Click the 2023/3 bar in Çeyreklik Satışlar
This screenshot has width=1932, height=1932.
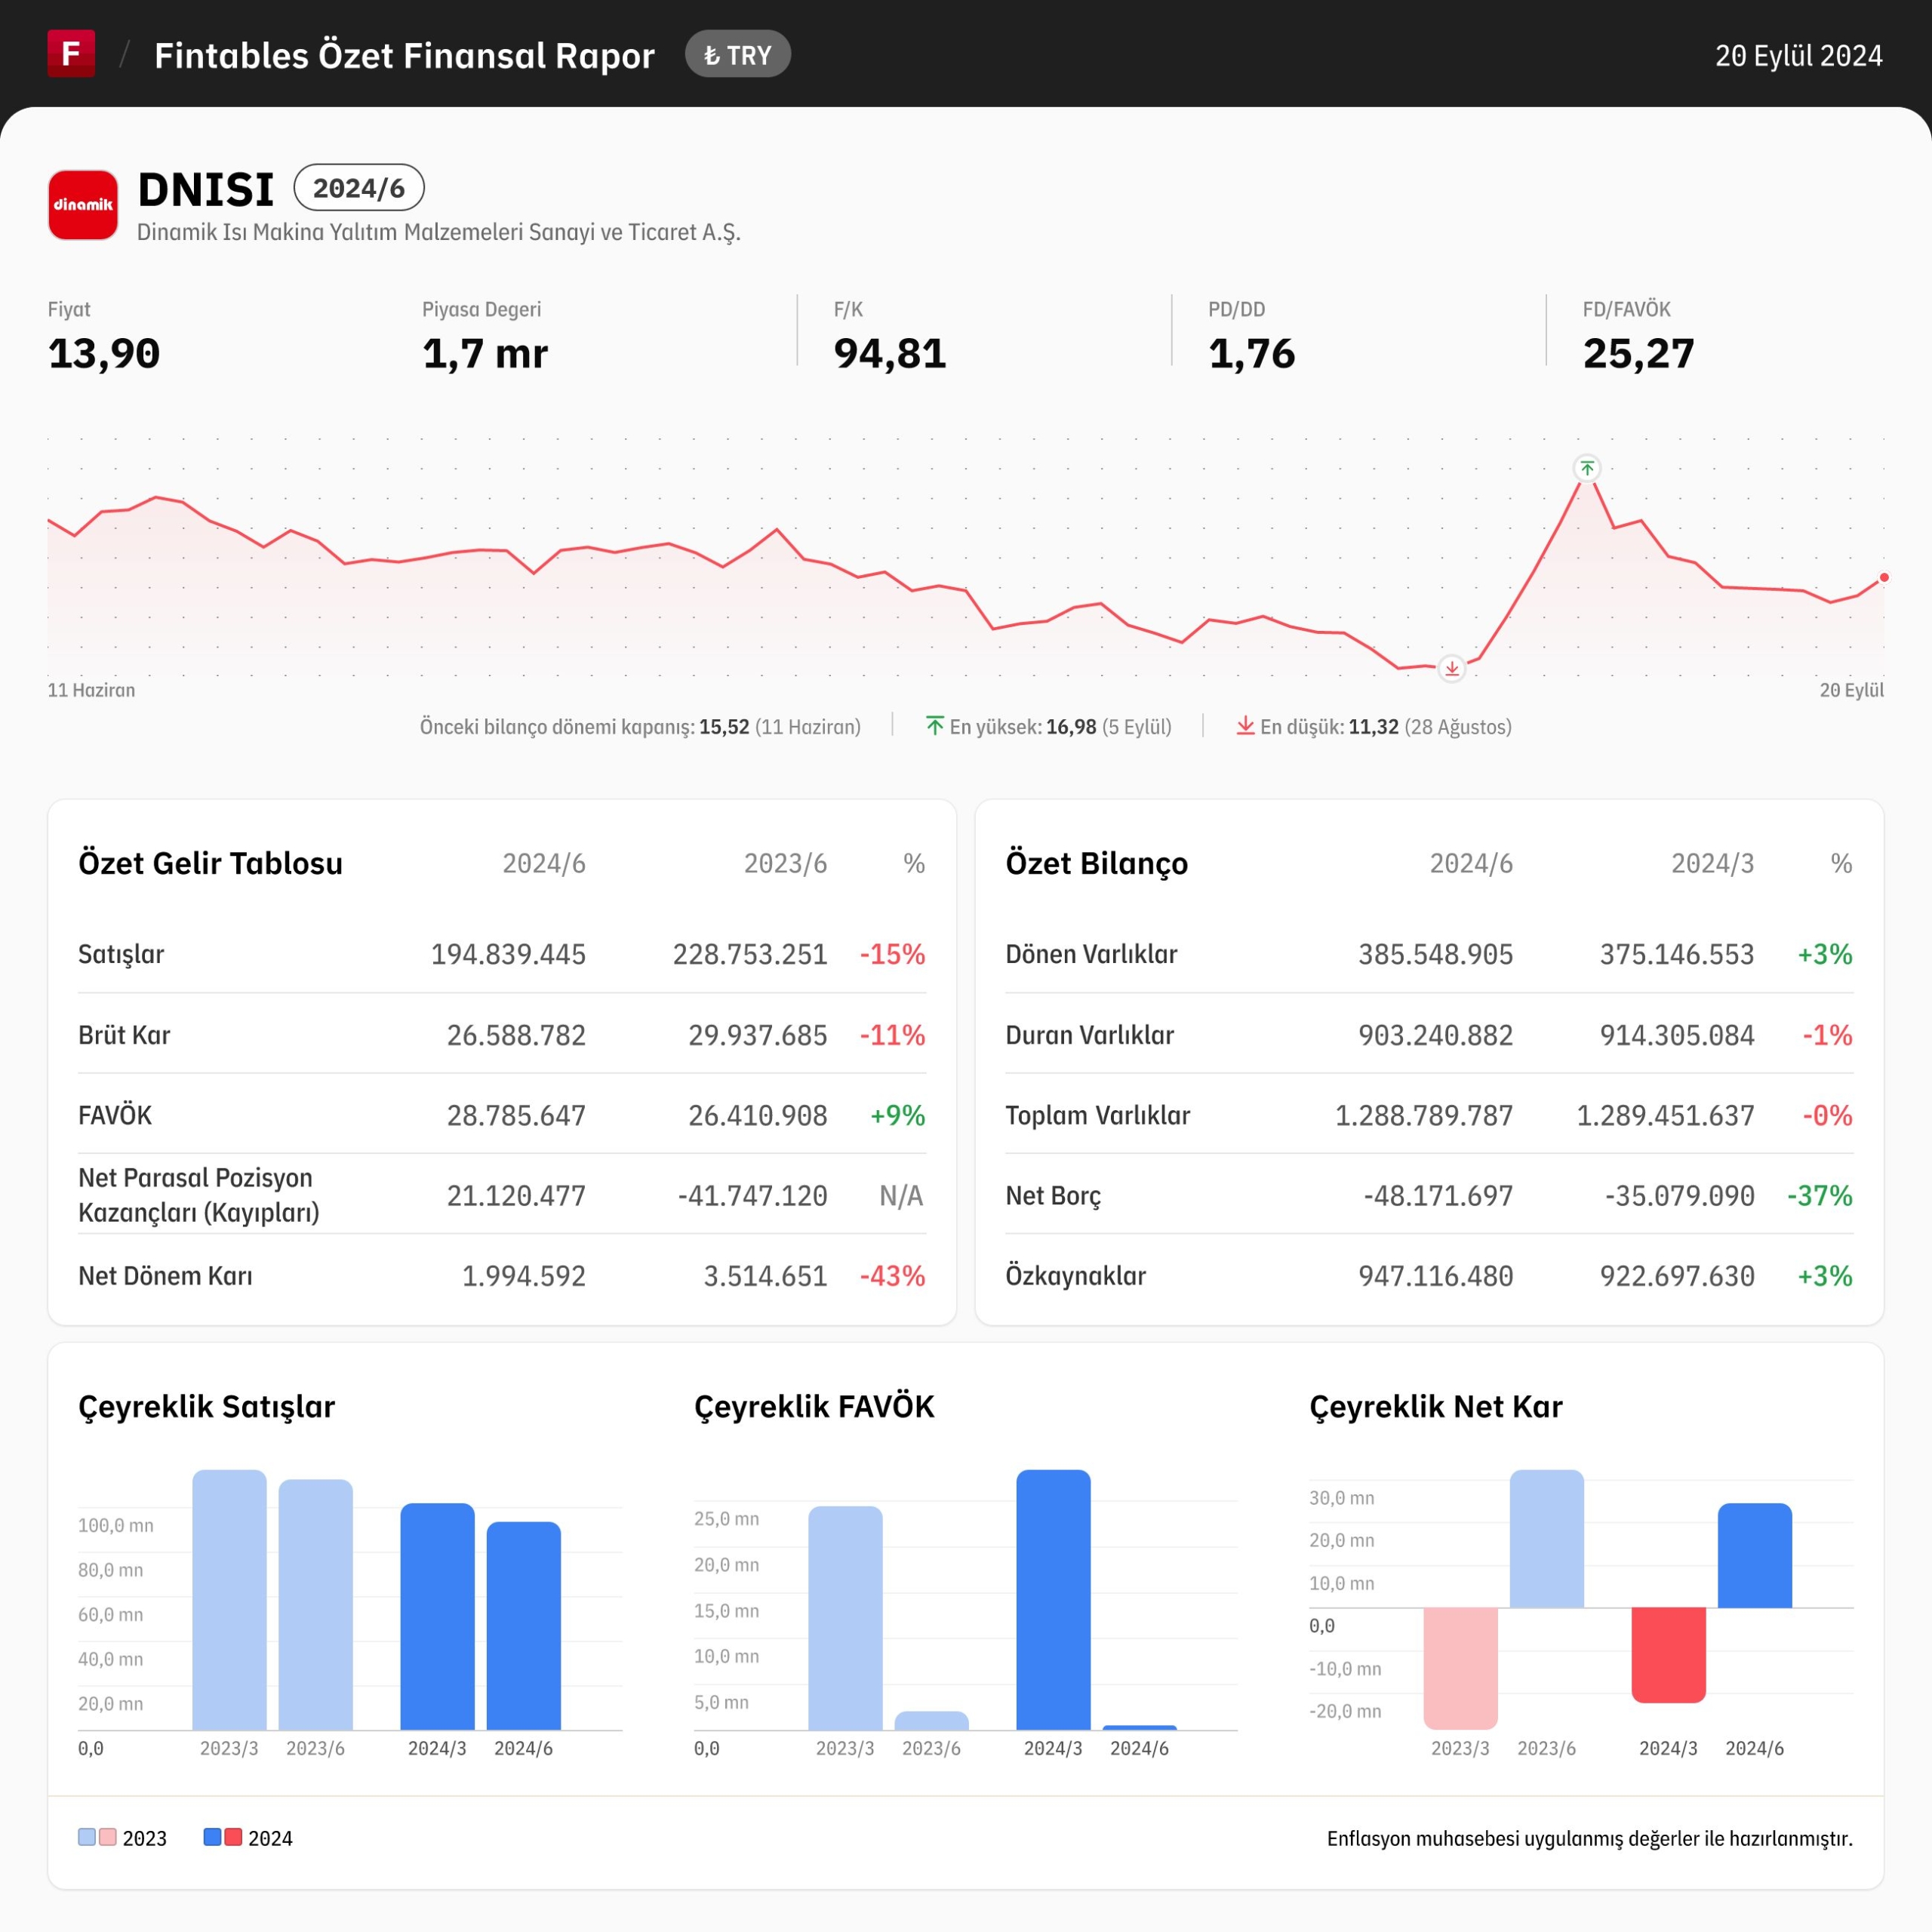pyautogui.click(x=229, y=1600)
